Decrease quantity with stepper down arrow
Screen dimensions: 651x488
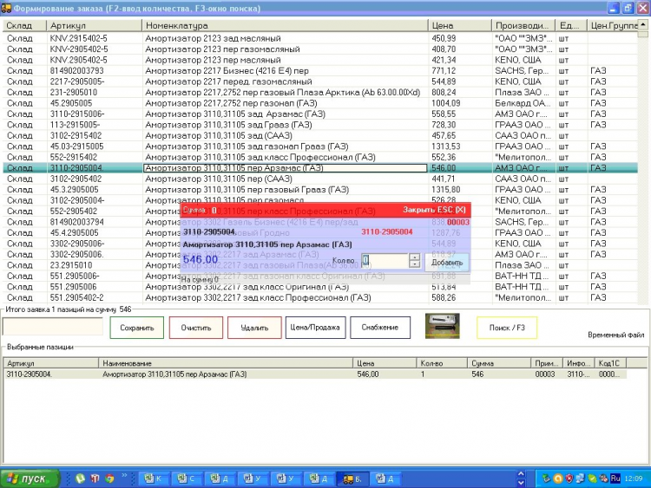coord(414,264)
